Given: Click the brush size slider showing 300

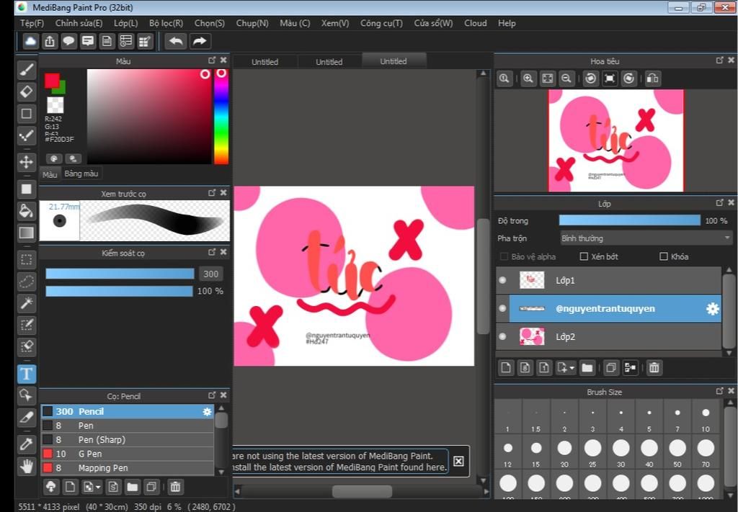Looking at the screenshot, I should coord(120,274).
